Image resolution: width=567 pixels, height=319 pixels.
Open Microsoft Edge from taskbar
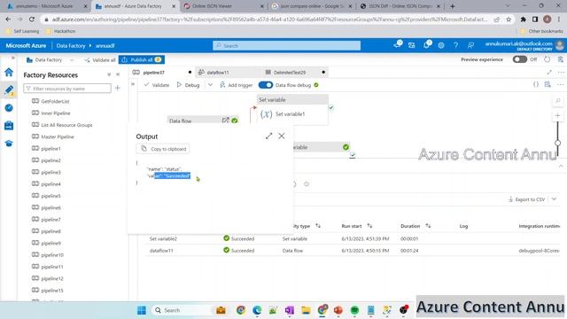pyautogui.click(x=257, y=310)
